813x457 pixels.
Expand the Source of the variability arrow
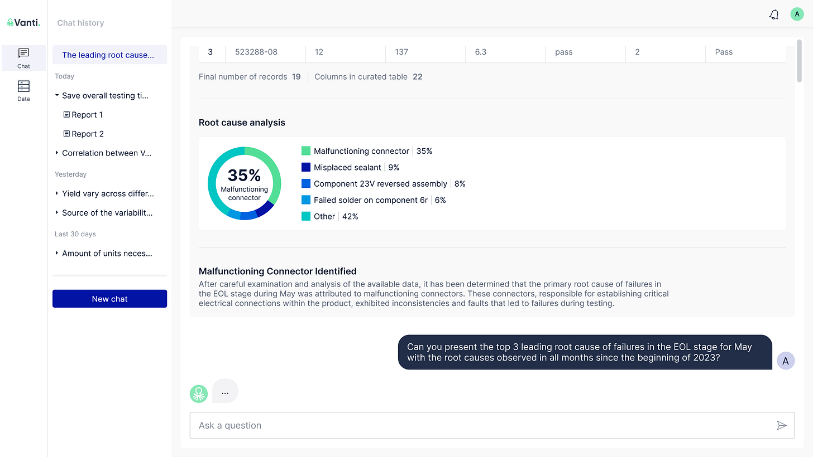[x=57, y=212]
